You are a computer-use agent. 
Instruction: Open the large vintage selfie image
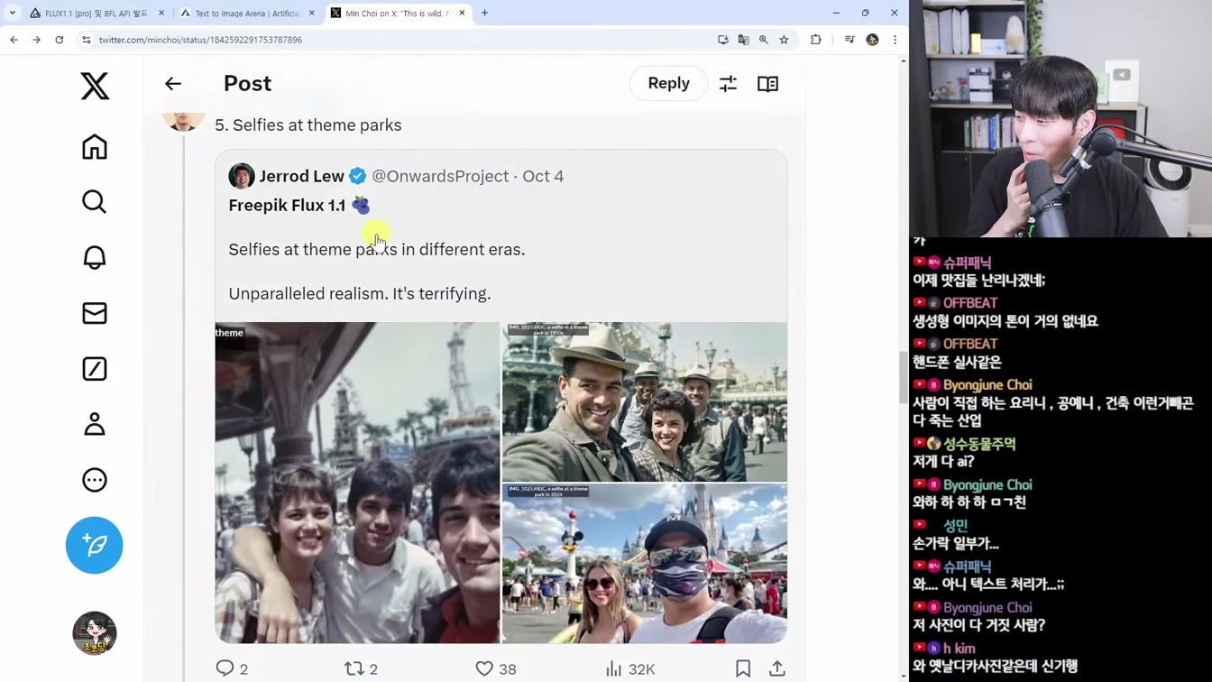coord(357,483)
